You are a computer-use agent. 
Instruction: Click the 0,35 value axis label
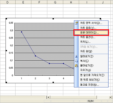(x=11, y=23)
